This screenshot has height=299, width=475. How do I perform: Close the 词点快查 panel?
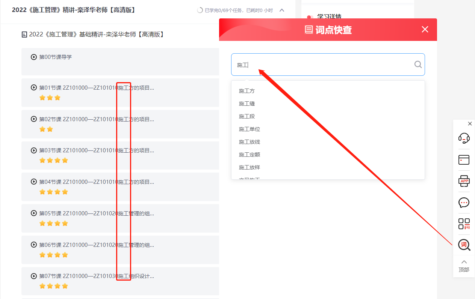(x=425, y=29)
